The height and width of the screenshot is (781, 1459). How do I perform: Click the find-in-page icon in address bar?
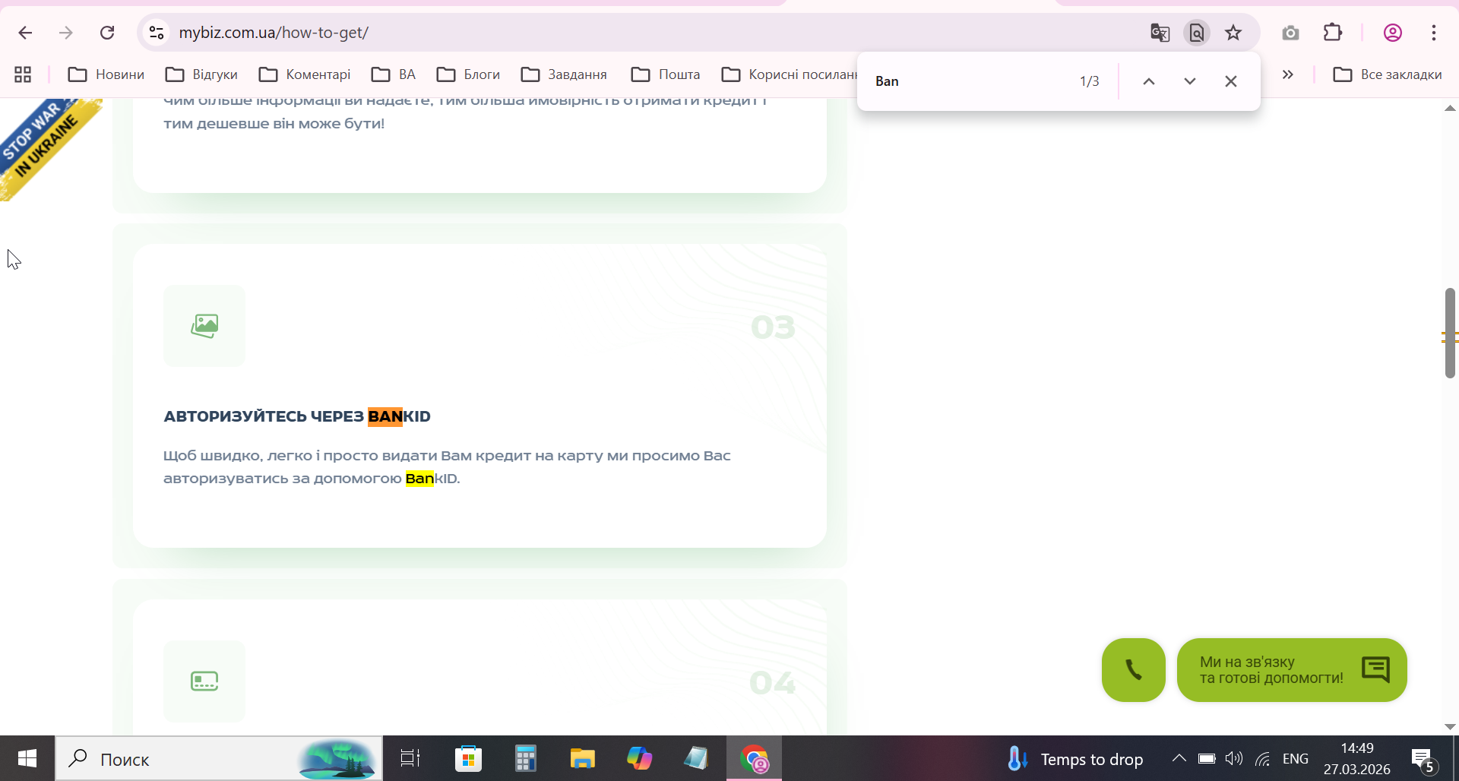[x=1197, y=33]
